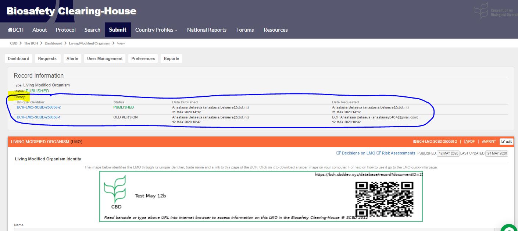Image resolution: width=518 pixels, height=231 pixels.
Task: Expand the Country Profiles dropdown
Action: coord(156,30)
